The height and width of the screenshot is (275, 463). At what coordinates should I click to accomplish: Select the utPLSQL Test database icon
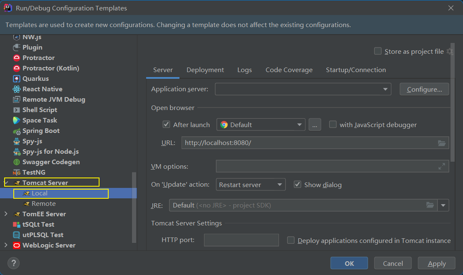tap(17, 235)
